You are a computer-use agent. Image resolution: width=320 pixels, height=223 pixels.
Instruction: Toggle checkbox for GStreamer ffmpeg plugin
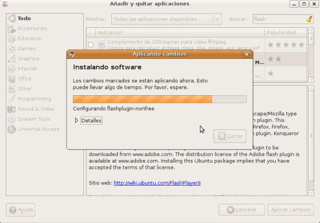point(91,44)
